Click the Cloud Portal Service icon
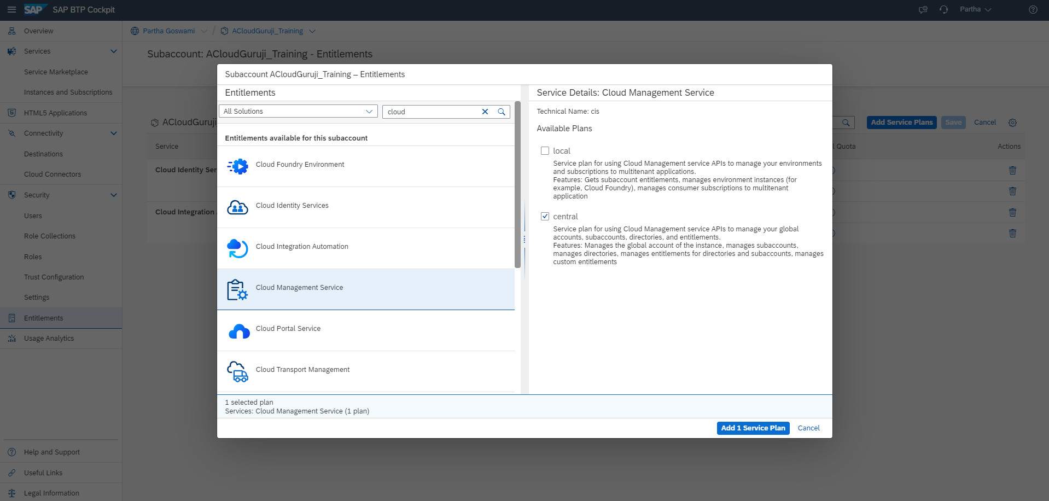 pyautogui.click(x=239, y=331)
